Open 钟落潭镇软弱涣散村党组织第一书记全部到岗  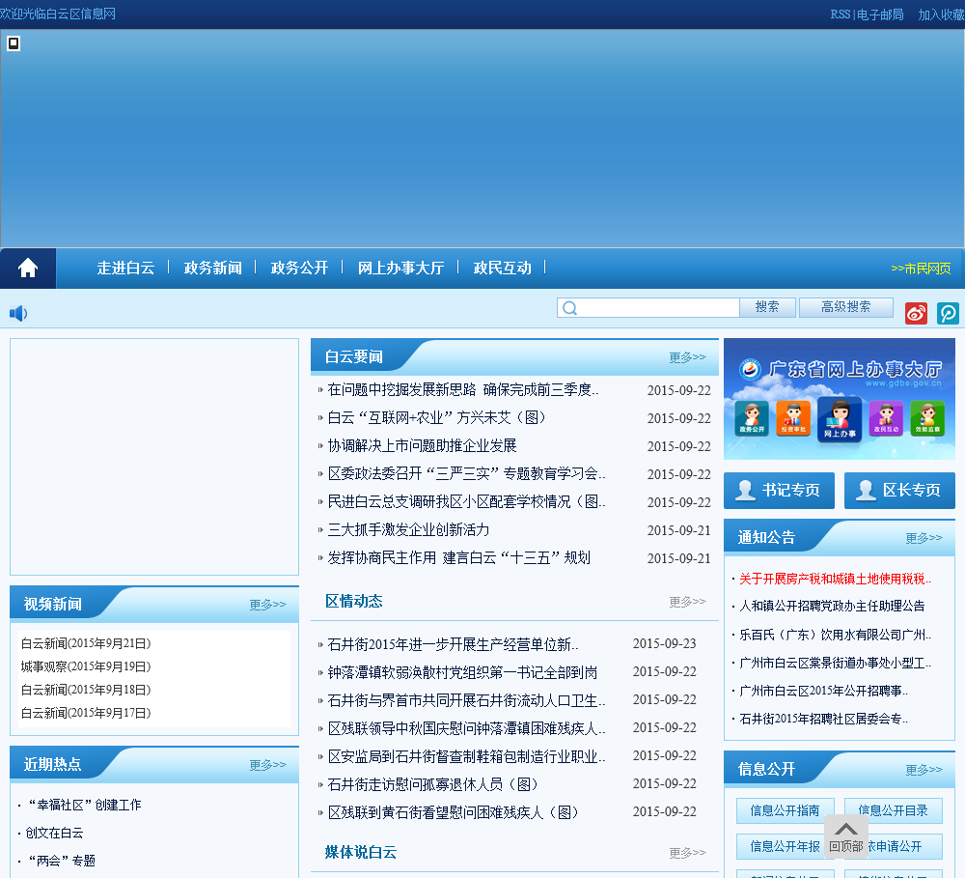(463, 672)
